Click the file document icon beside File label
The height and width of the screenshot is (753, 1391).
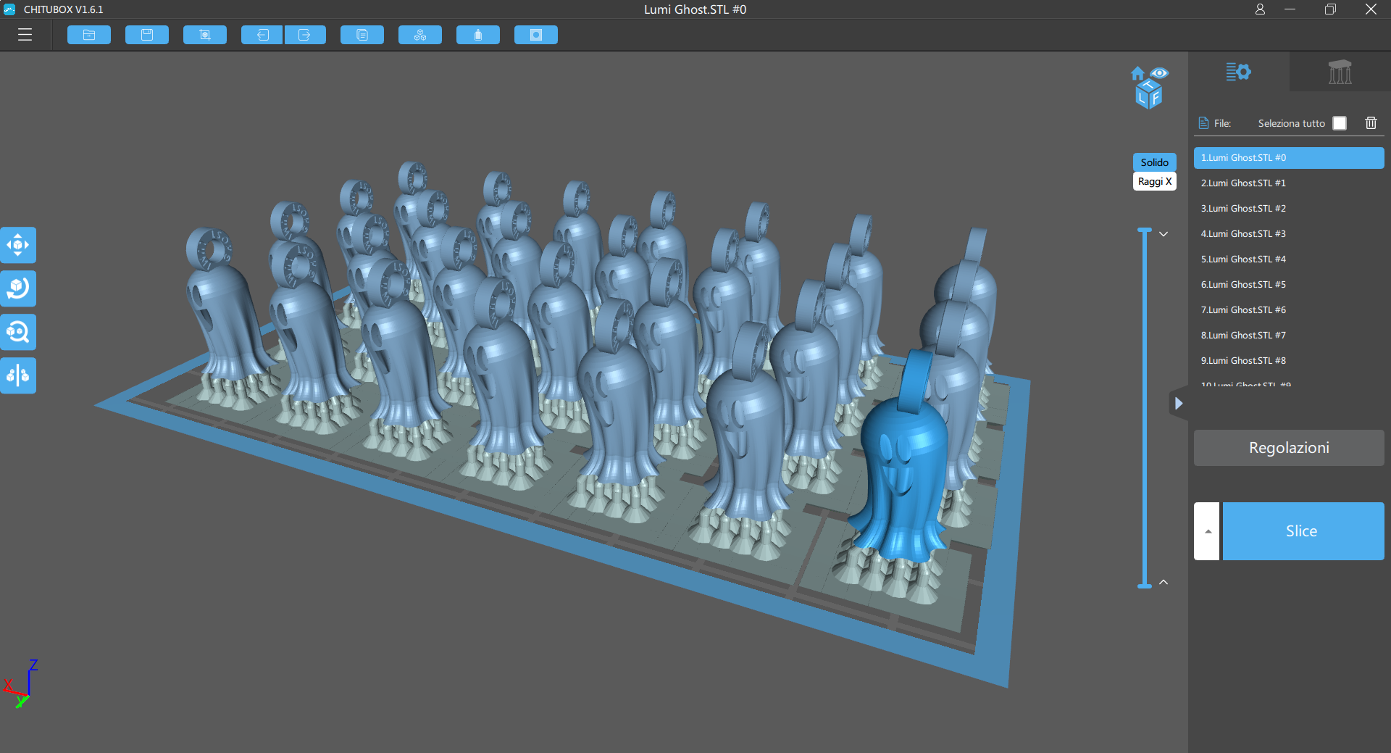(x=1203, y=123)
